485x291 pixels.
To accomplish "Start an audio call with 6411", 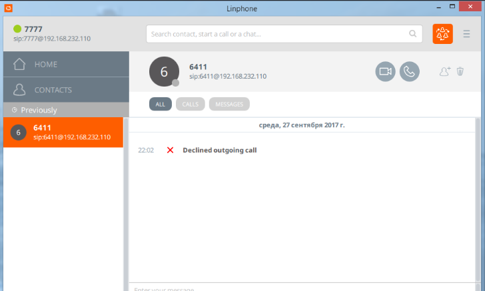I will point(409,72).
